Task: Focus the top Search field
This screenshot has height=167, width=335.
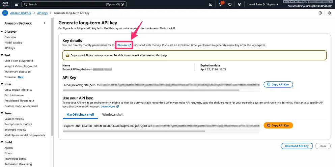Action: [x=74, y=4]
